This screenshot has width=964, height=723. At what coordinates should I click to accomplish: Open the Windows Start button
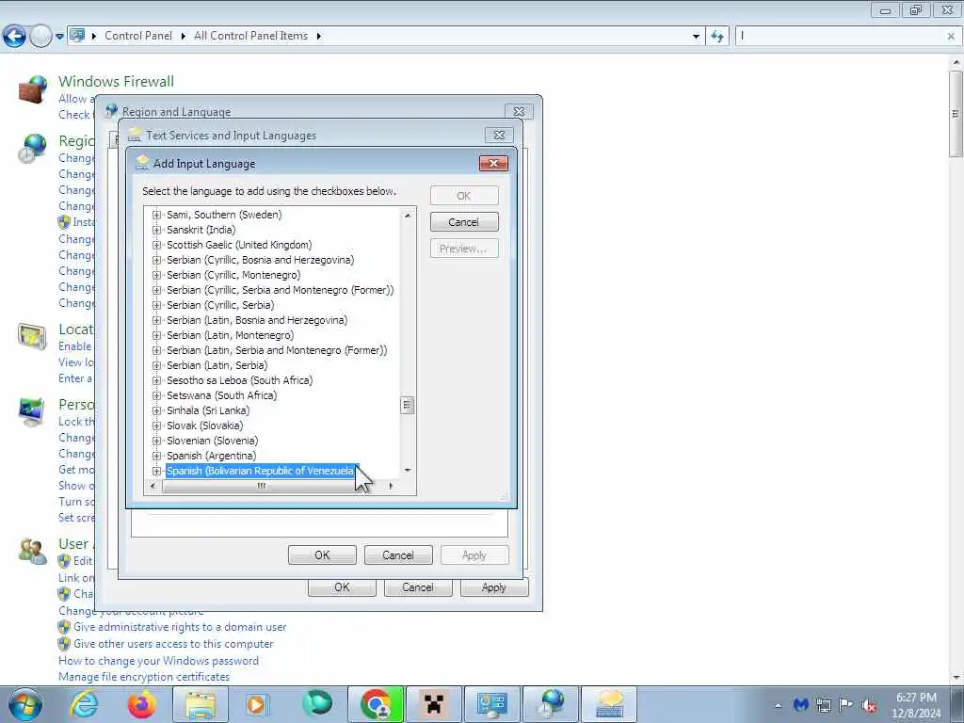(25, 704)
